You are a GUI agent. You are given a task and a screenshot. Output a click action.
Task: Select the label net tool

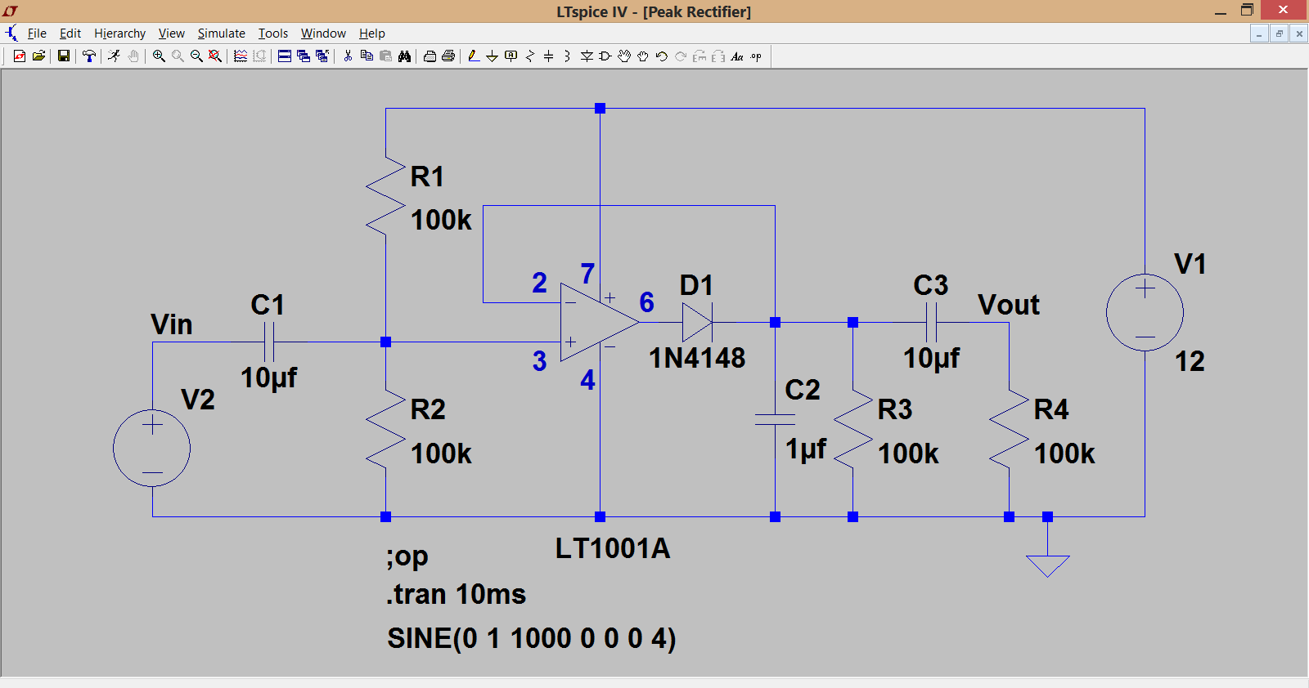click(x=511, y=56)
